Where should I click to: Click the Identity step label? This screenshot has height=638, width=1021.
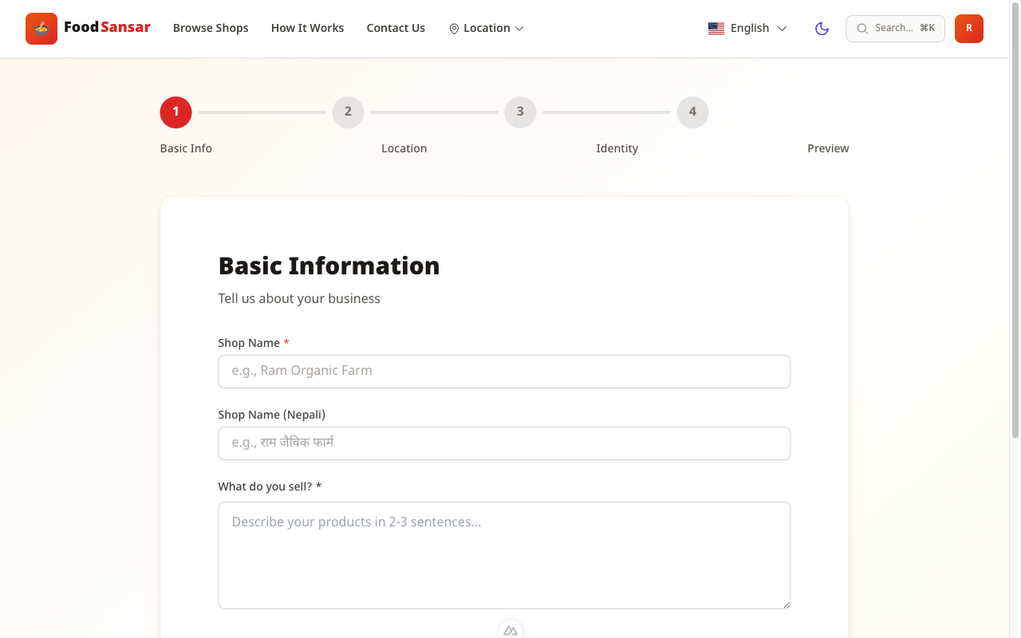point(617,148)
